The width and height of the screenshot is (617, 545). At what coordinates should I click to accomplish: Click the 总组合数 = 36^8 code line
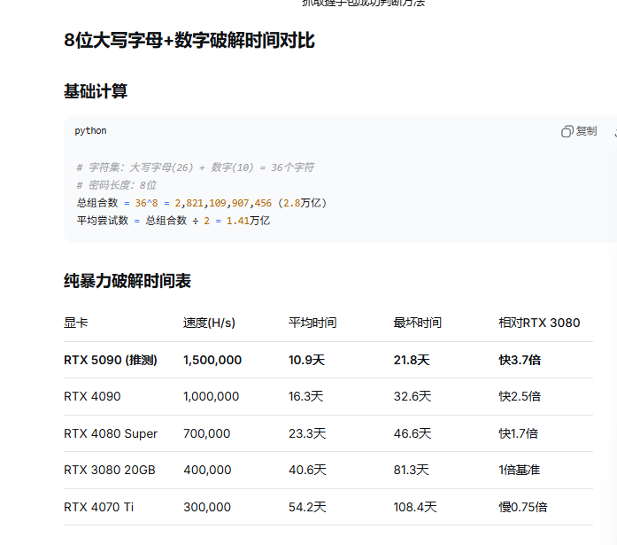tap(202, 203)
